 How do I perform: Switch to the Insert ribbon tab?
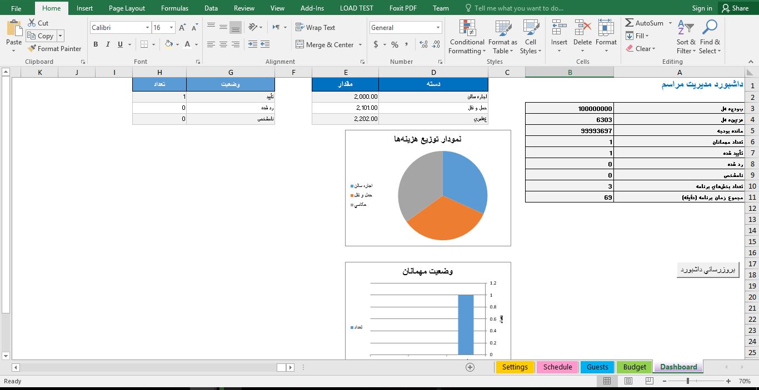[84, 8]
